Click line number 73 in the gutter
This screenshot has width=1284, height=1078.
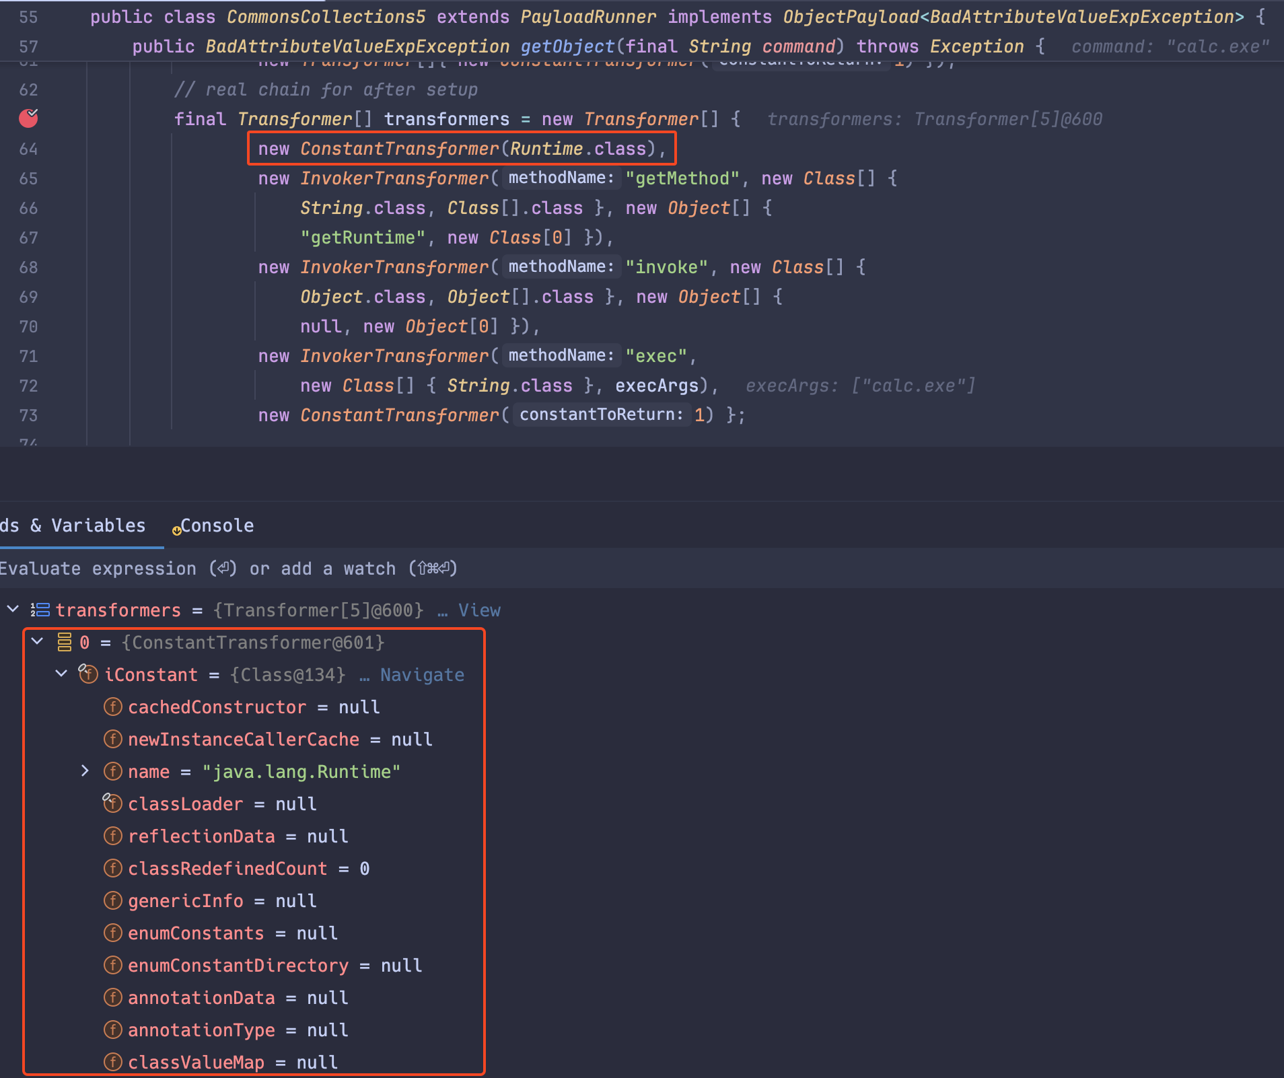click(29, 415)
